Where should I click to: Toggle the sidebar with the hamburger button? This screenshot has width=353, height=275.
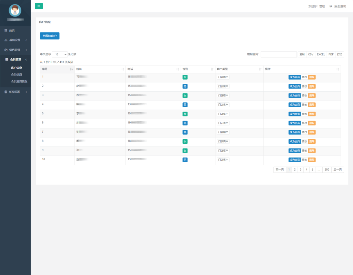click(x=39, y=6)
